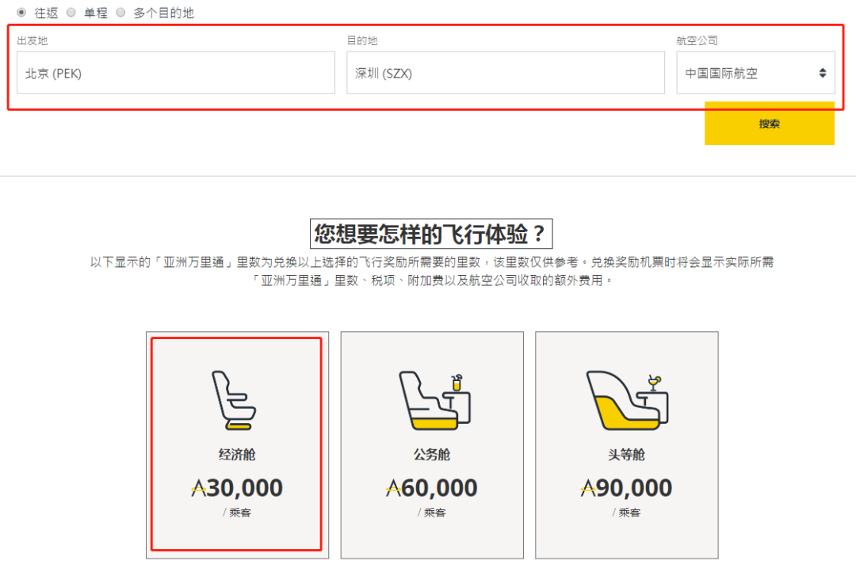Viewport: 856px width, 572px height.
Task: Click the yellow 搜索 button
Action: click(x=769, y=124)
